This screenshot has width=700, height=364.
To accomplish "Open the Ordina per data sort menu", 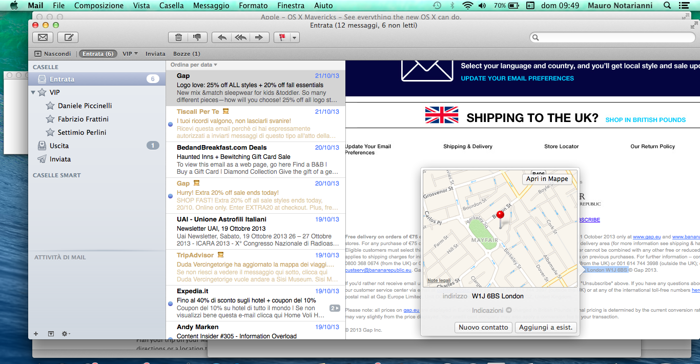I will pos(194,65).
